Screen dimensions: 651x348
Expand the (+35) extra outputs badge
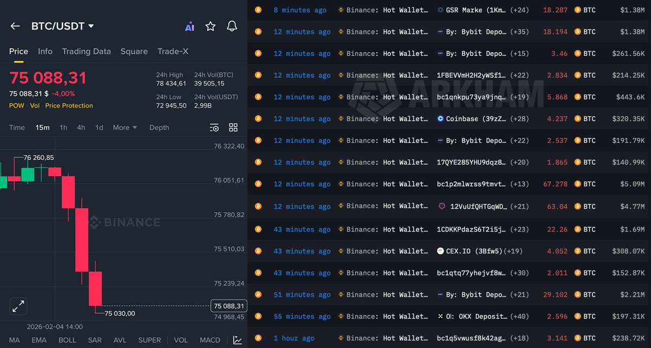coord(520,32)
